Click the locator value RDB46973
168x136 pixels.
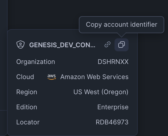(x=112, y=122)
